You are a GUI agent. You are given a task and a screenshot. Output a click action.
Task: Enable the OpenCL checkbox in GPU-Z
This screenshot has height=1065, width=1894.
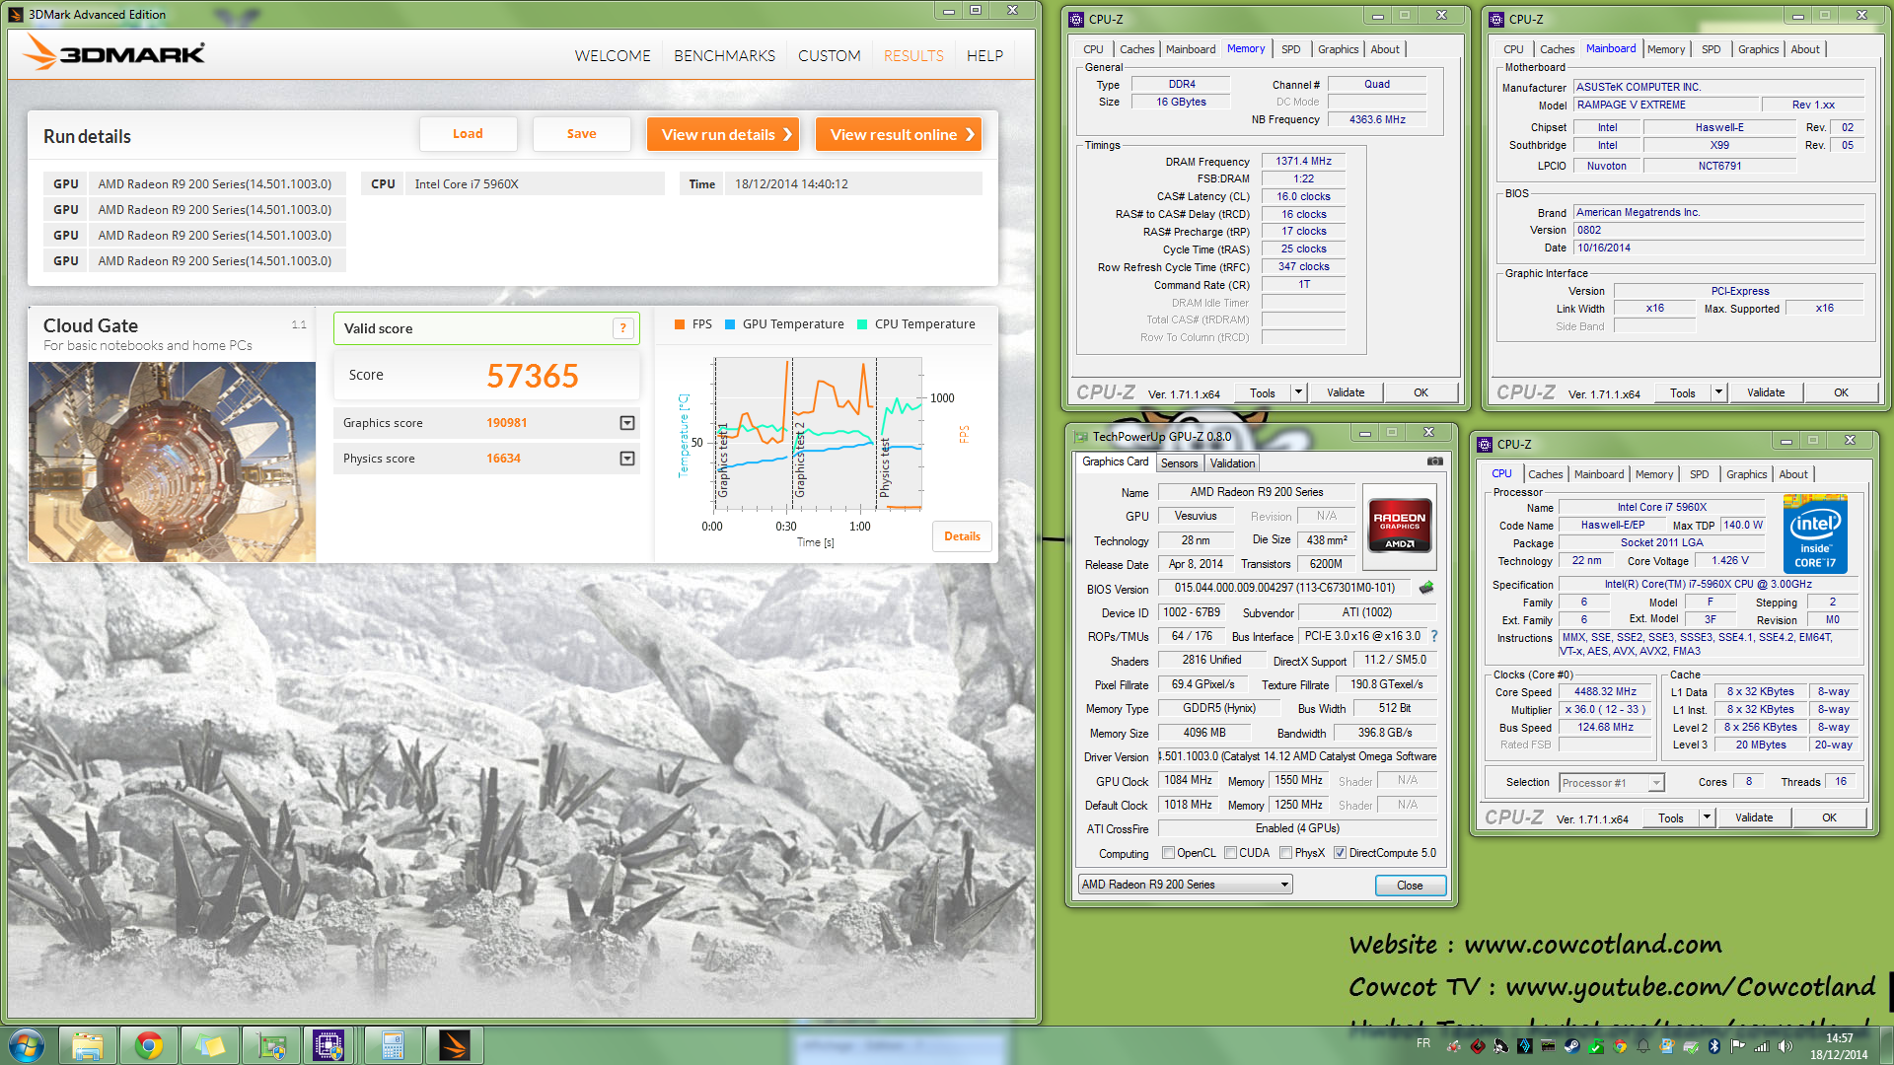tap(1168, 853)
